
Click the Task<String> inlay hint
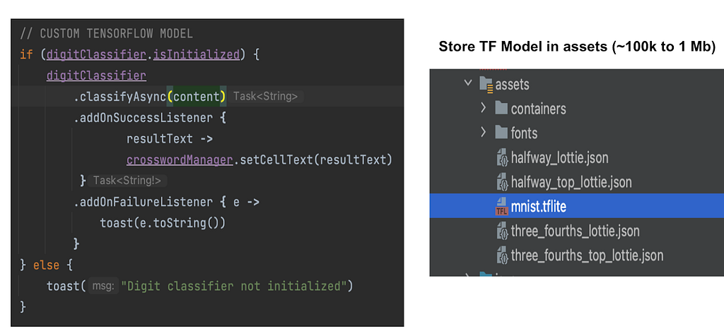pyautogui.click(x=266, y=97)
